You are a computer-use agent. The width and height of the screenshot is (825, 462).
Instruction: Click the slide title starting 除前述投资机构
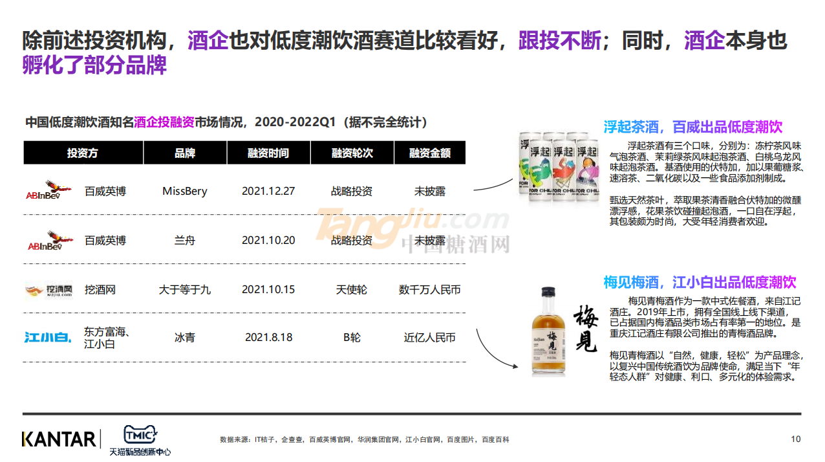point(405,52)
